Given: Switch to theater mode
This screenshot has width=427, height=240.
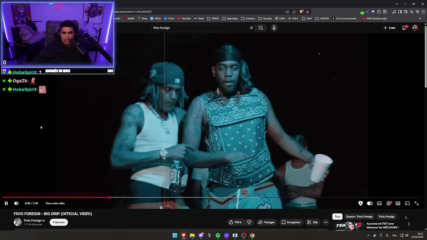Looking at the screenshot, I should coord(398,203).
